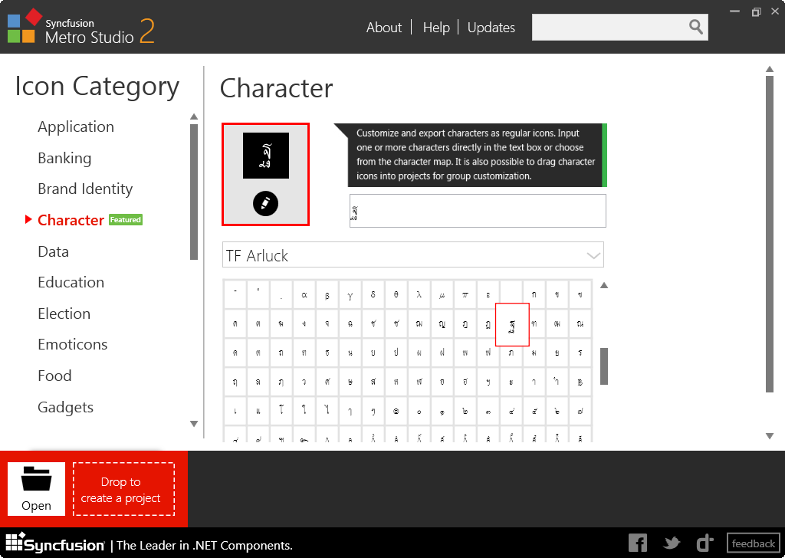
Task: Click the main page scrollbar thumb
Action: tap(770, 234)
